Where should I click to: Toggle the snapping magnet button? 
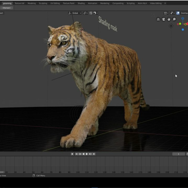(x=91, y=13)
